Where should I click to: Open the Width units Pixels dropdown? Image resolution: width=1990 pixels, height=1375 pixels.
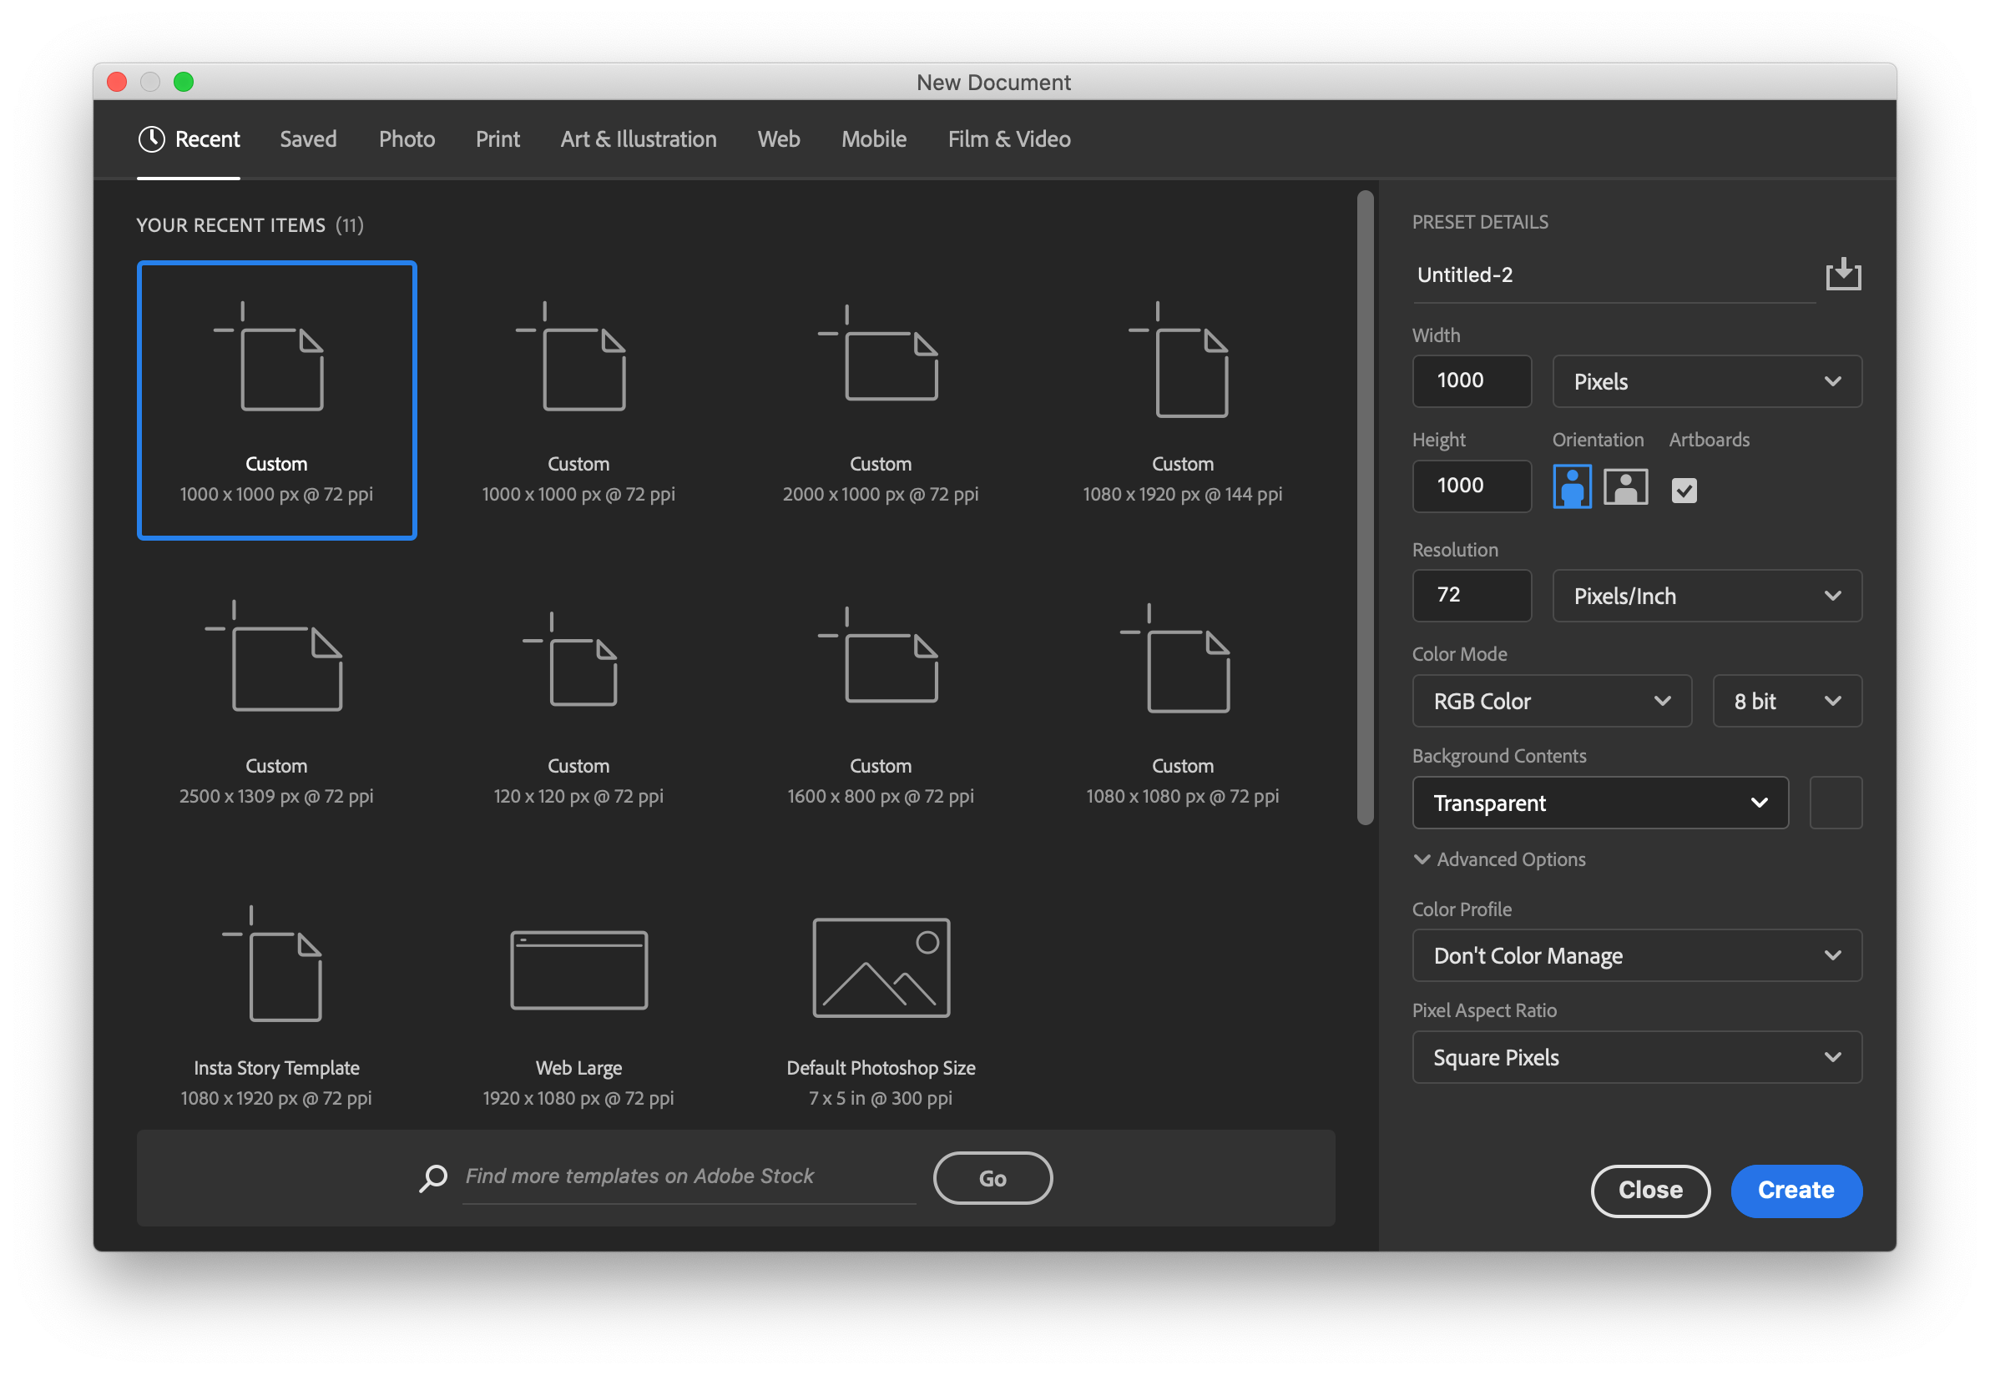tap(1706, 381)
